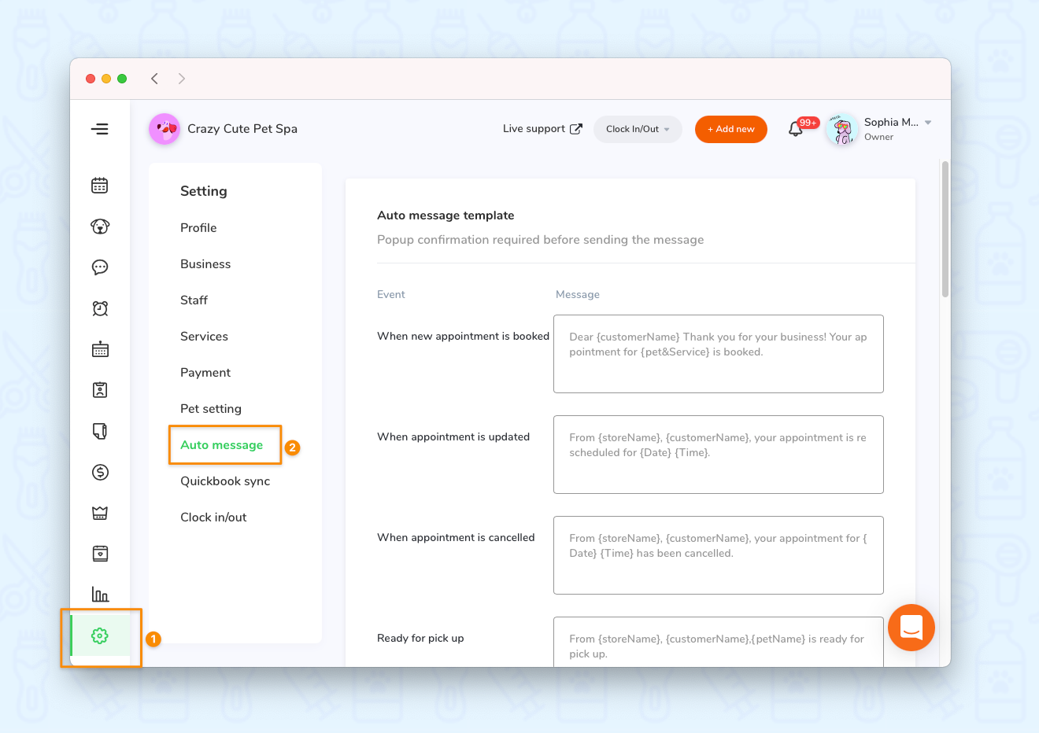1039x733 pixels.
Task: Go back with the left arrow
Action: pos(155,79)
